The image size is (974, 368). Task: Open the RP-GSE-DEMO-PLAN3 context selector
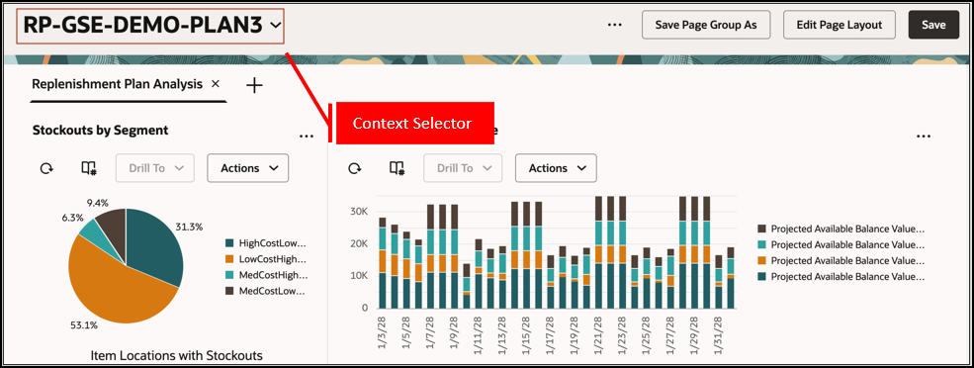[x=150, y=26]
